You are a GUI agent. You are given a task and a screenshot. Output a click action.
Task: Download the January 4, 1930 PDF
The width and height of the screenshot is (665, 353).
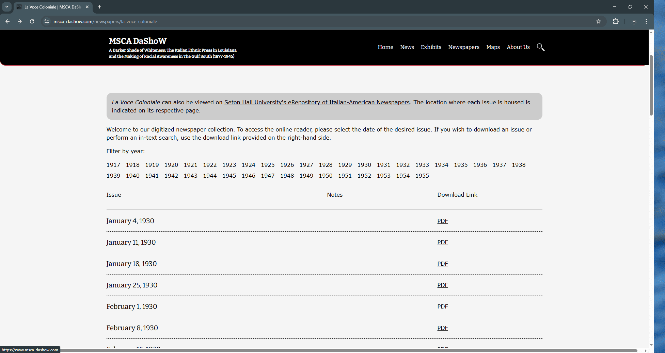coord(442,221)
